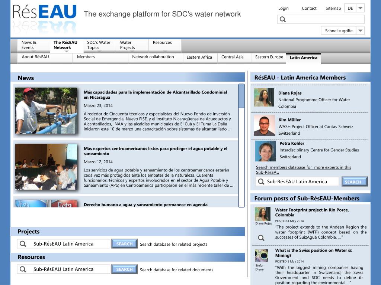
Task: Click the top site search input field
Action: 321,19
